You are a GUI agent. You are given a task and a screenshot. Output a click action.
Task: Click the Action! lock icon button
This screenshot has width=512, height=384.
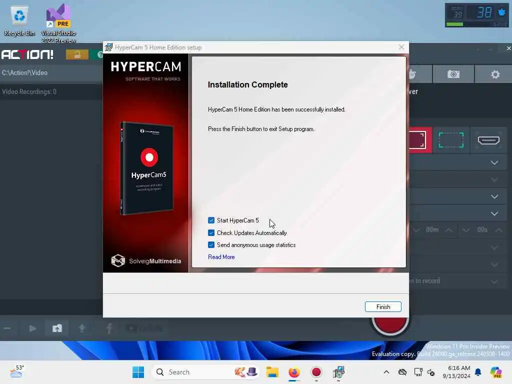click(x=77, y=54)
